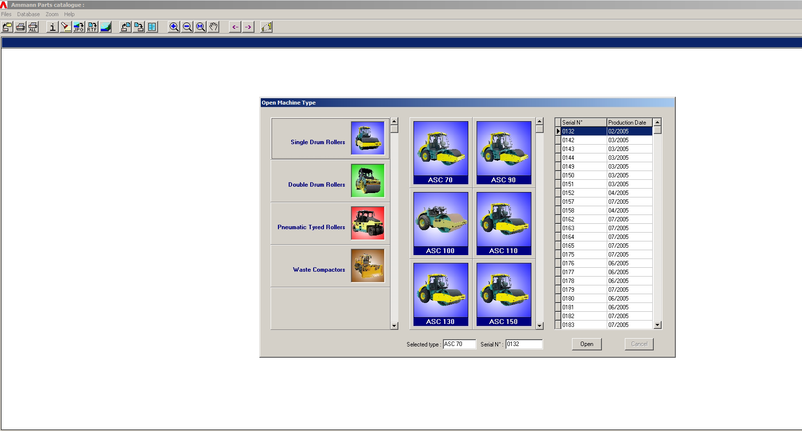This screenshot has height=431, width=802.
Task: Click the Serial N° column header
Action: point(584,122)
